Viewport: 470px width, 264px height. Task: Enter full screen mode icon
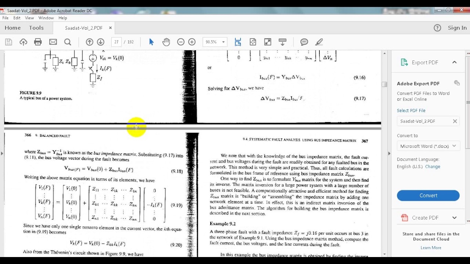click(268, 42)
